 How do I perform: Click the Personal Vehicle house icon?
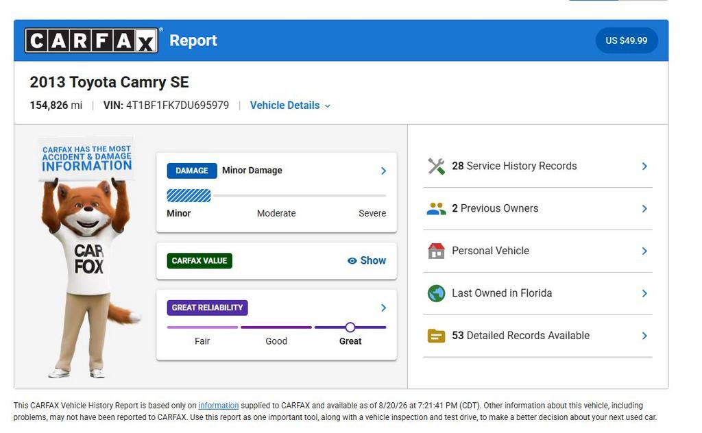[x=436, y=251]
